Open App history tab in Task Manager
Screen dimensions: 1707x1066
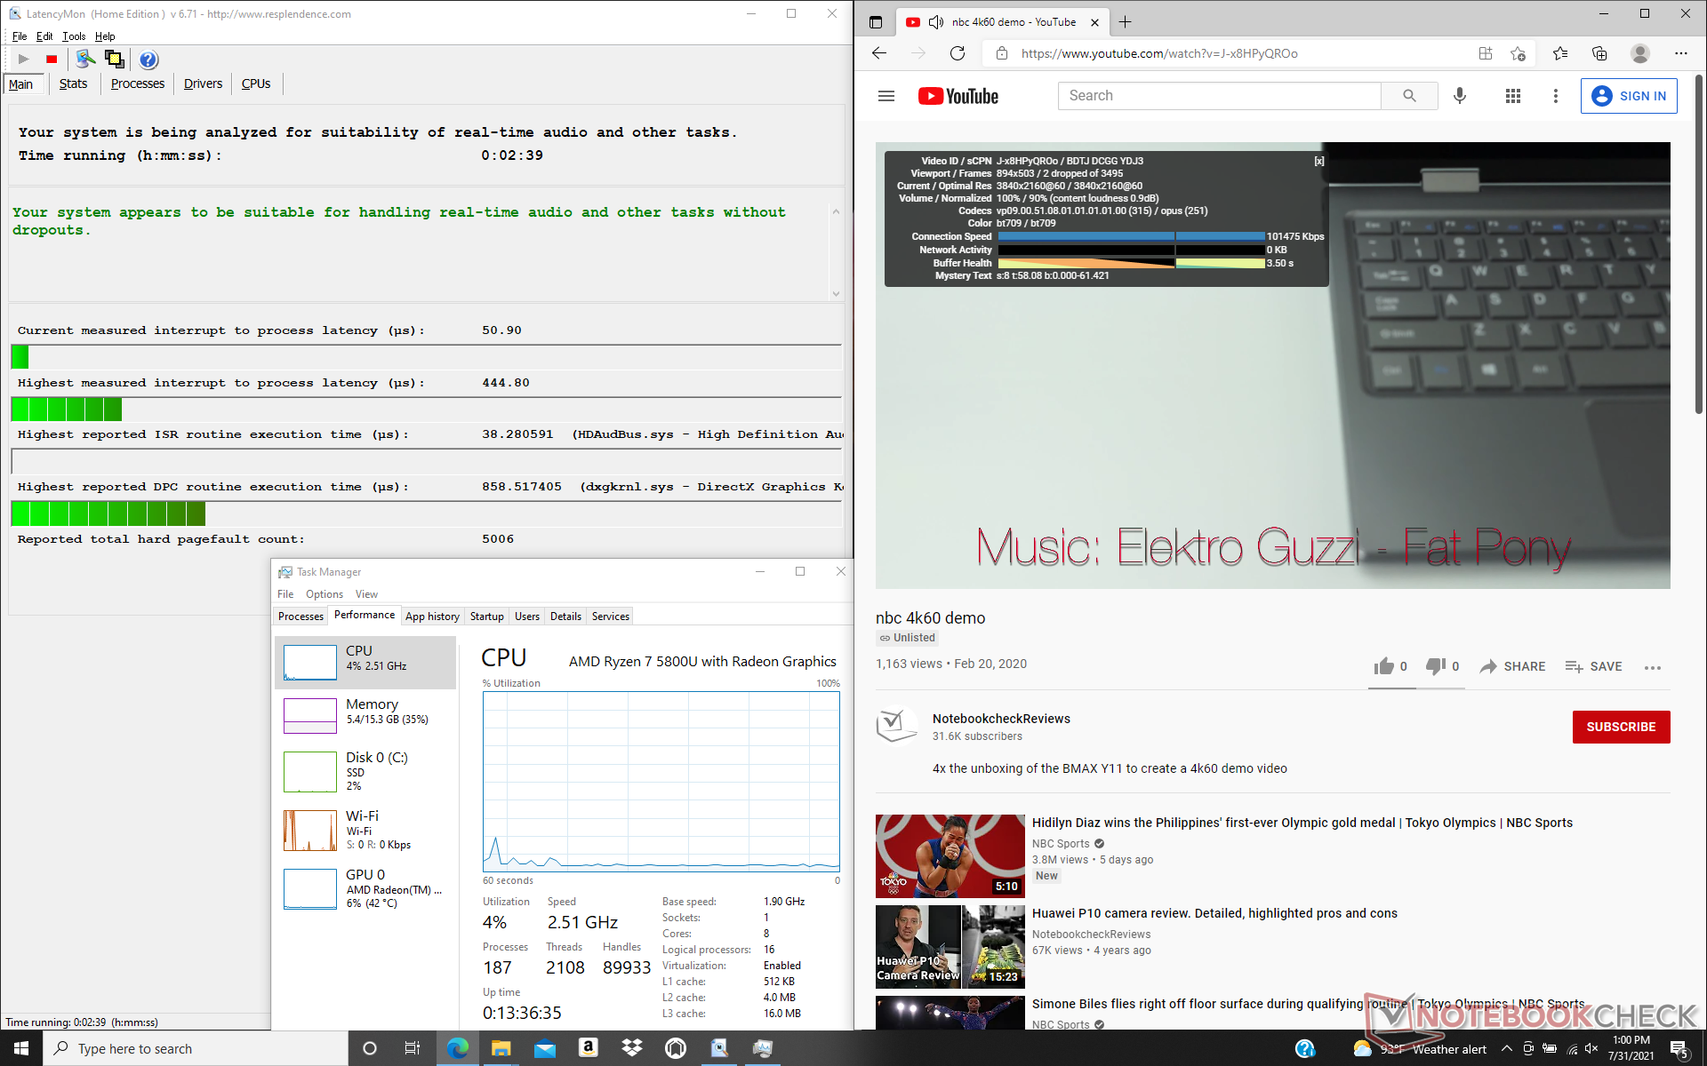tap(432, 616)
